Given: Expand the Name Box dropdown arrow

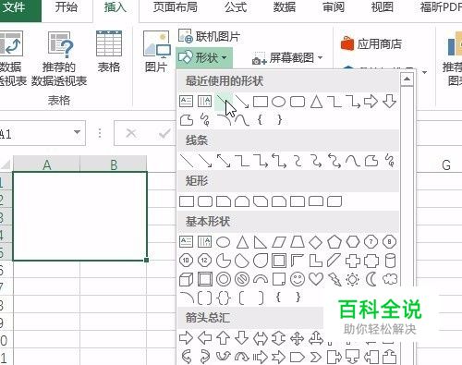Looking at the screenshot, I should pos(77,132).
